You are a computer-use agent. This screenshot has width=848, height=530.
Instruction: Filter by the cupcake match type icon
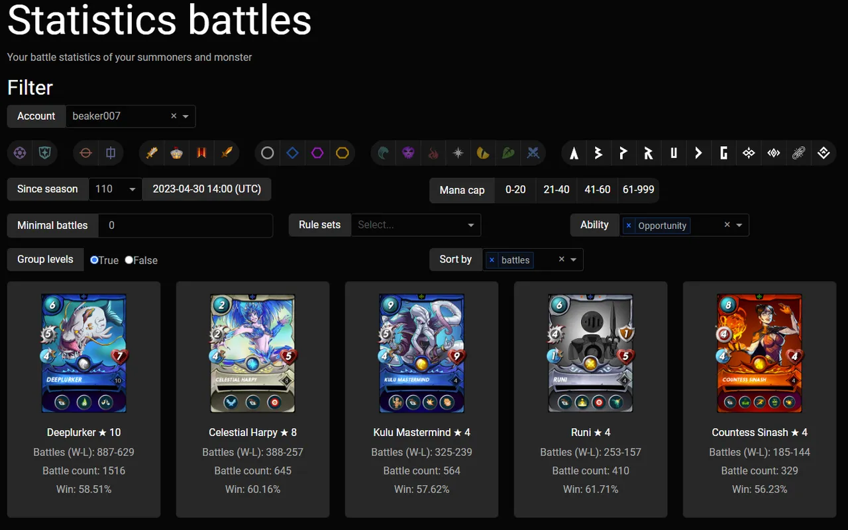point(176,154)
